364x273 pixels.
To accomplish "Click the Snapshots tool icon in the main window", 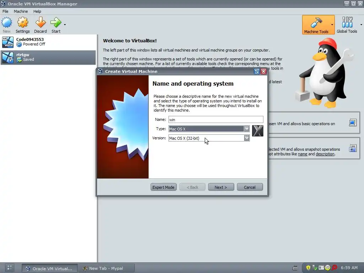I will click(353, 148).
